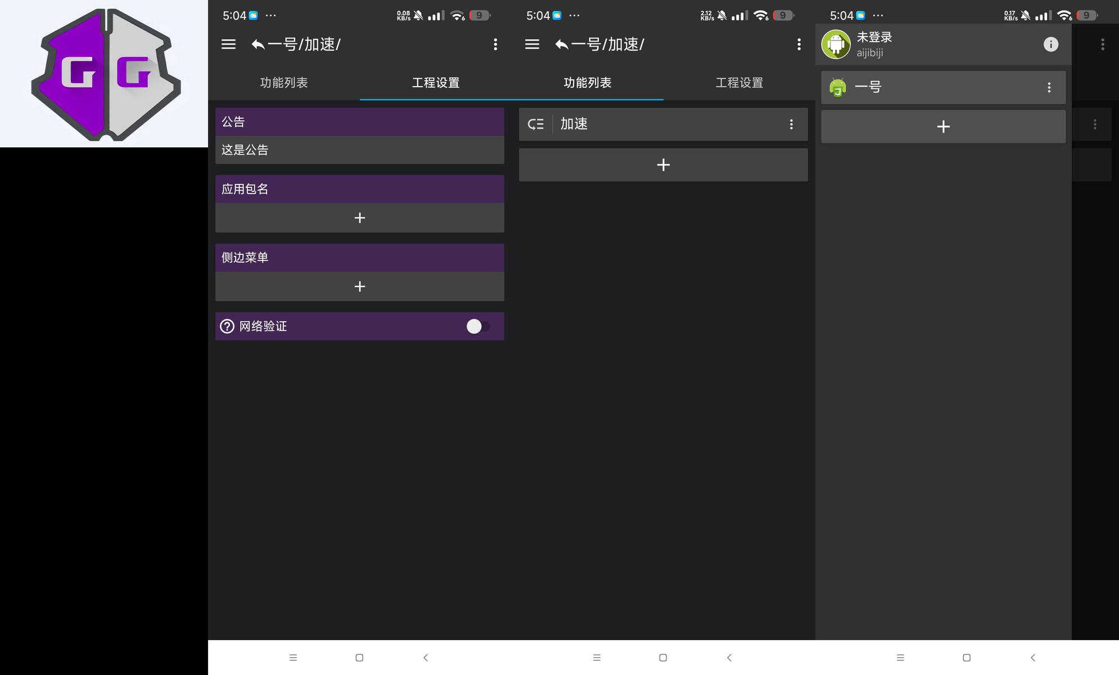Tap back nav button on second phone

coord(729,658)
